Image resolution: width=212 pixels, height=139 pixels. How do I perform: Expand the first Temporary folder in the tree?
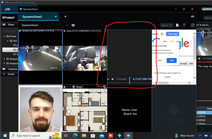coord(4,59)
